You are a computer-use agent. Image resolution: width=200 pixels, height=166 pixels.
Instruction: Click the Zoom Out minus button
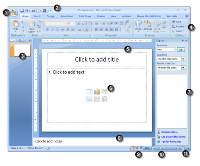(x=153, y=148)
